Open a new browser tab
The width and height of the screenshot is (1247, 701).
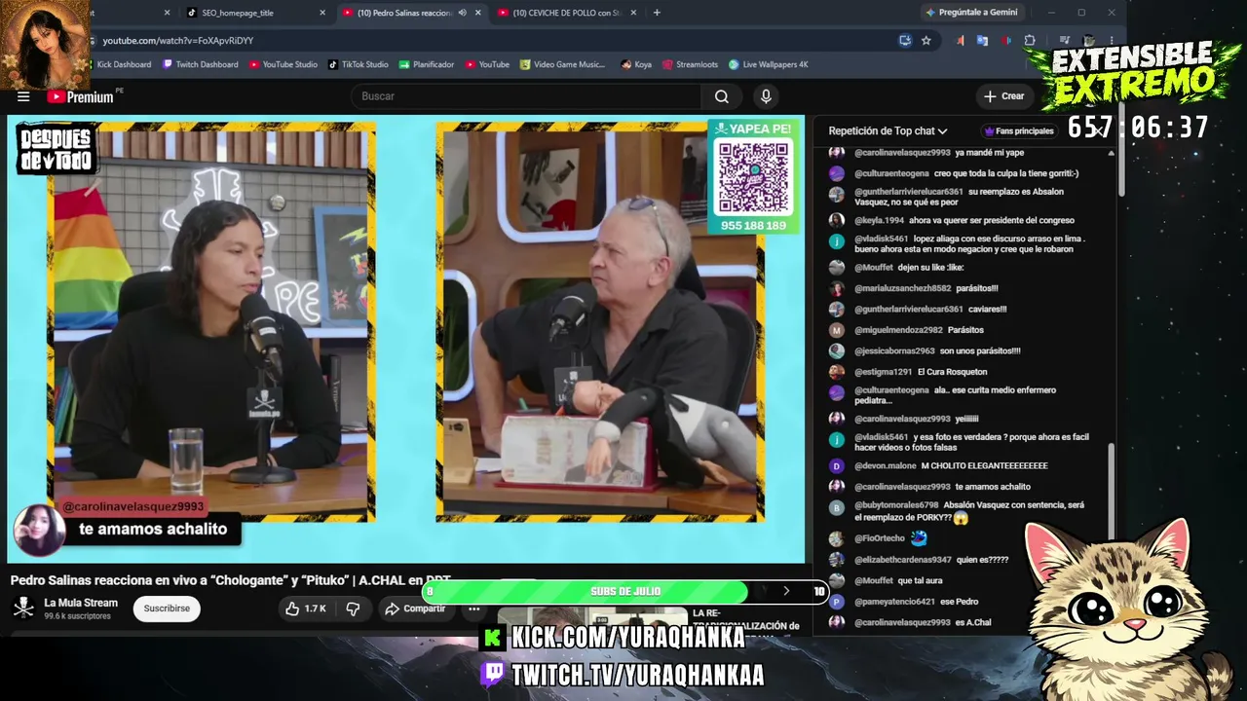pos(657,13)
